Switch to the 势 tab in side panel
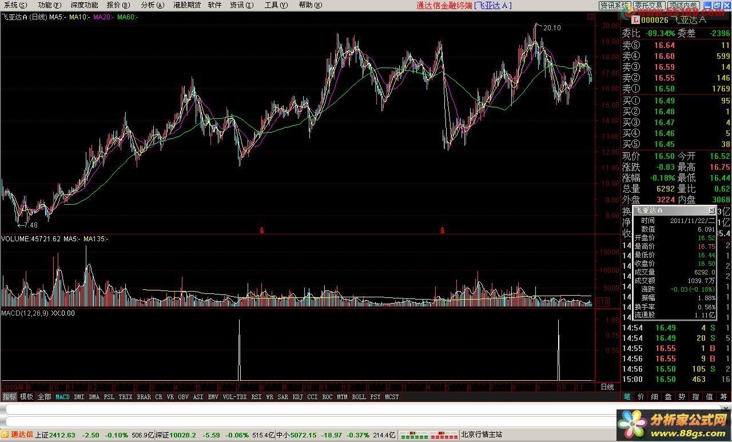The height and width of the screenshot is (442, 732). click(682, 396)
